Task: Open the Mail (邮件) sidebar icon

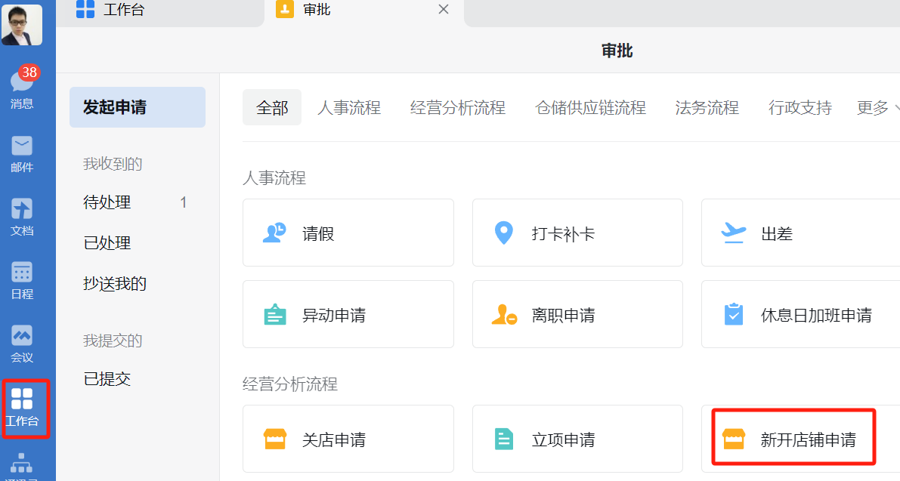Action: (x=22, y=155)
